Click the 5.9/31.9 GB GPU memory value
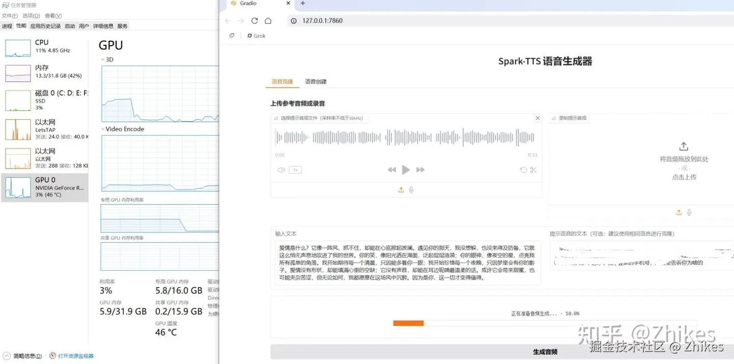This screenshot has height=364, width=734. point(123,311)
